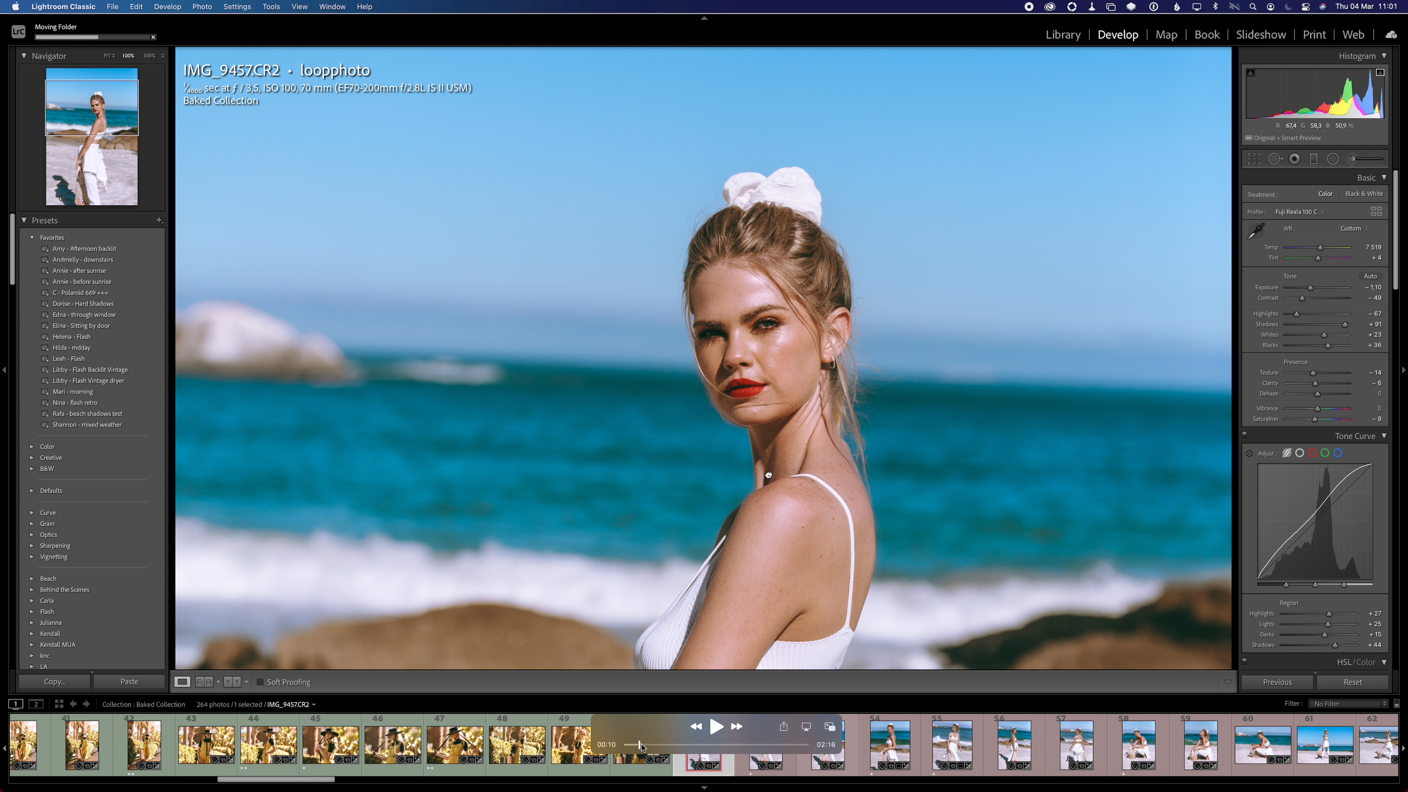Choose Reference view RA icon

[204, 682]
